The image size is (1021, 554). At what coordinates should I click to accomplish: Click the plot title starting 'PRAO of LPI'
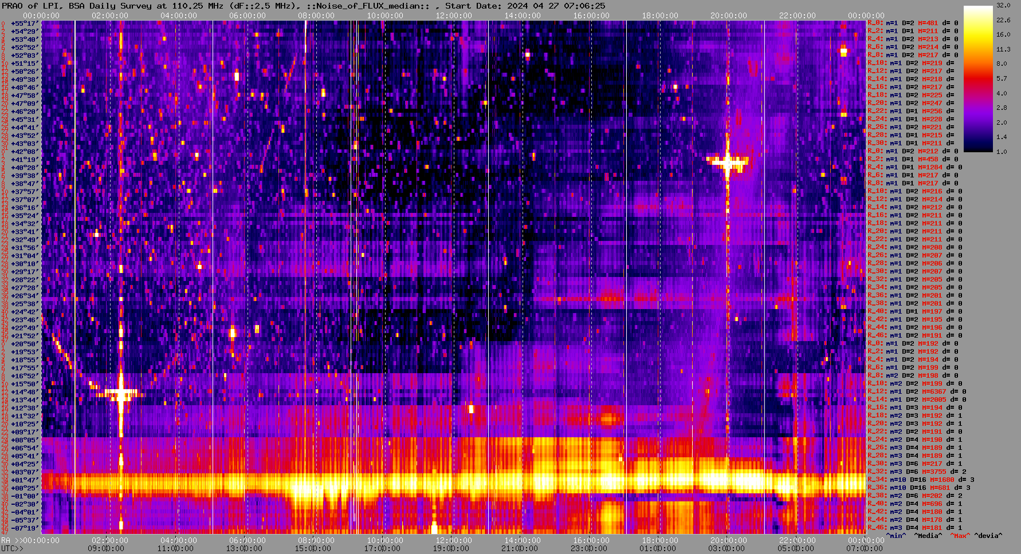click(304, 6)
